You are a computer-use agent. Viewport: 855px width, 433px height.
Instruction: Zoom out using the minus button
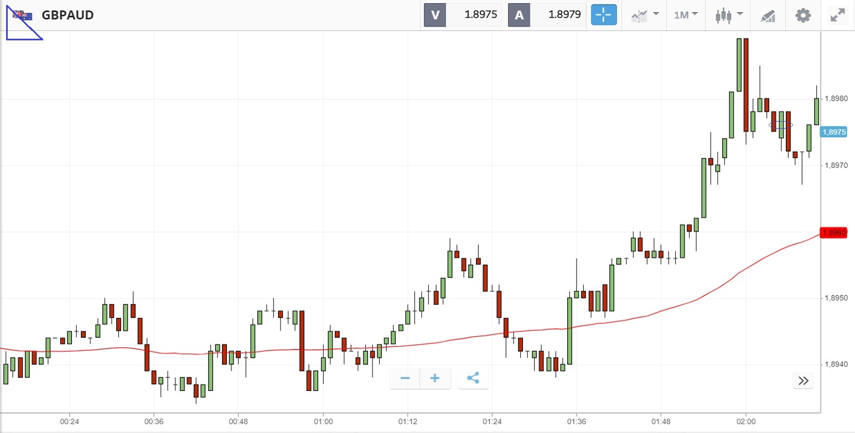[405, 378]
